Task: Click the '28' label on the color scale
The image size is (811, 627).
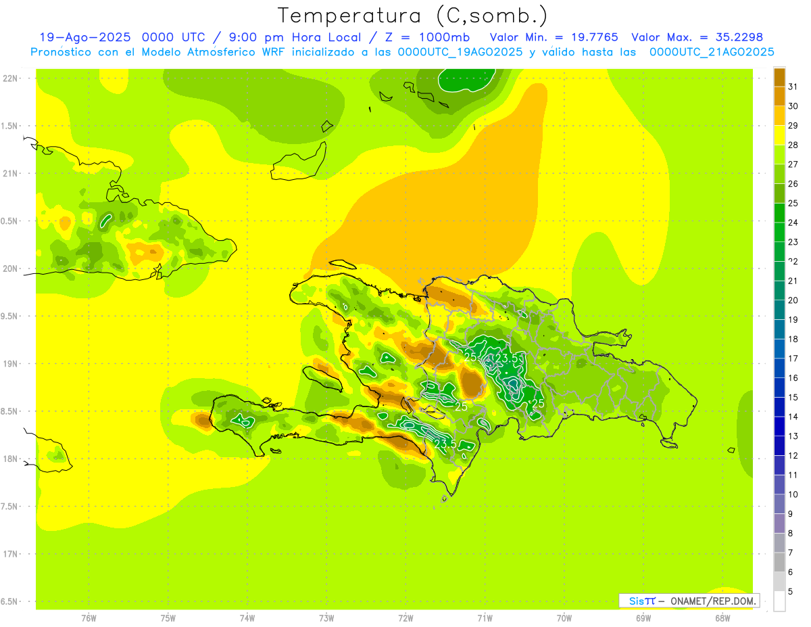Action: point(793,145)
